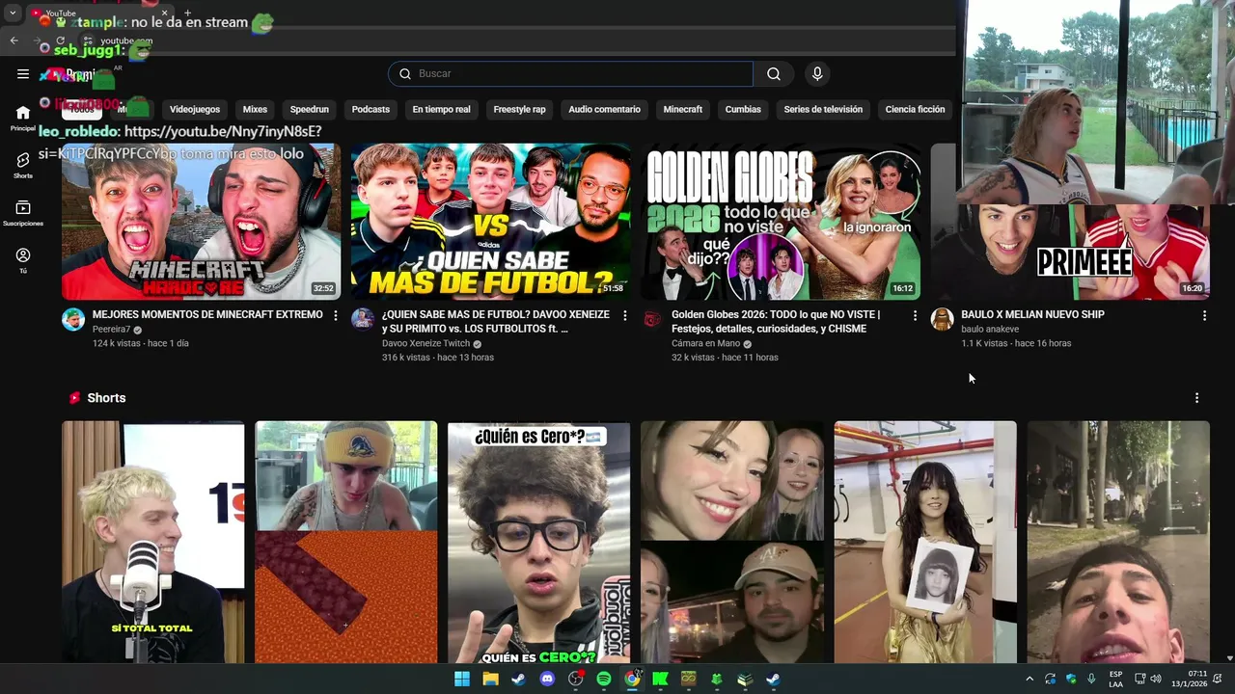Open site info icon beside youtube.com
1235x694 pixels.
click(87, 40)
